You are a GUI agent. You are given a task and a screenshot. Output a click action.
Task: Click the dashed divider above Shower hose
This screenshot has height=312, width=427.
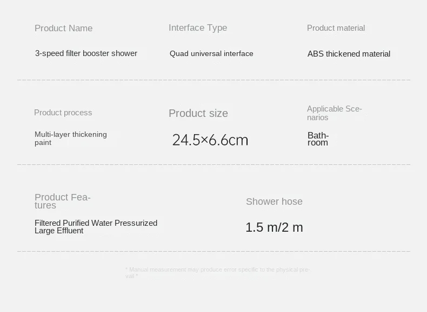pyautogui.click(x=213, y=164)
